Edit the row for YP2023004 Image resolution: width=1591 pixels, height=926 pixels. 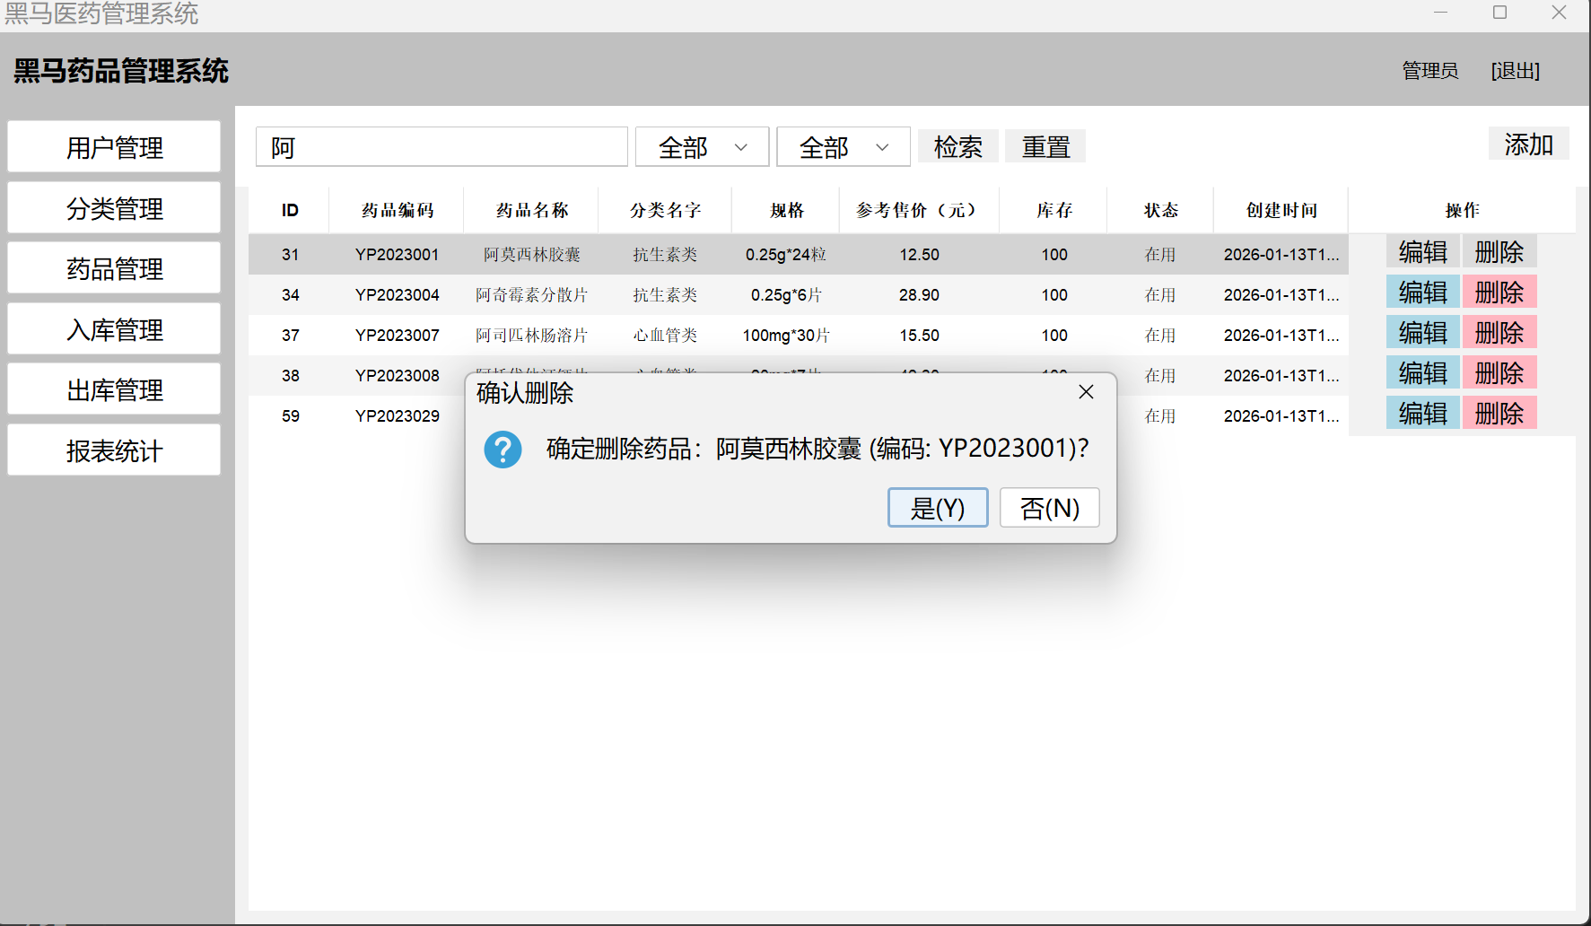[1422, 293]
